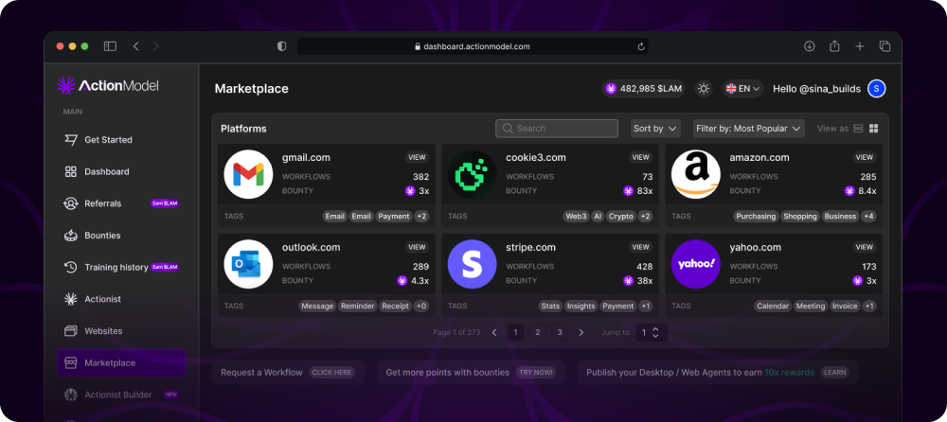The width and height of the screenshot is (947, 422).
Task: View the yahoo.com platform
Action: tap(865, 247)
